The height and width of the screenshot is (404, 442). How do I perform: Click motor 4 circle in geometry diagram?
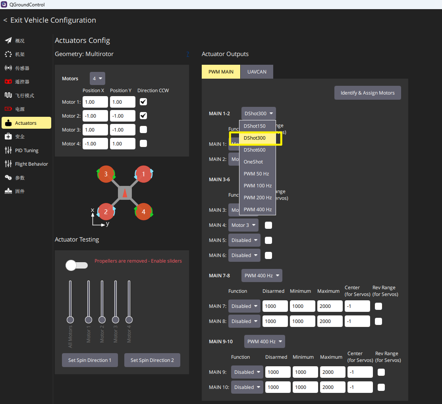[143, 212]
